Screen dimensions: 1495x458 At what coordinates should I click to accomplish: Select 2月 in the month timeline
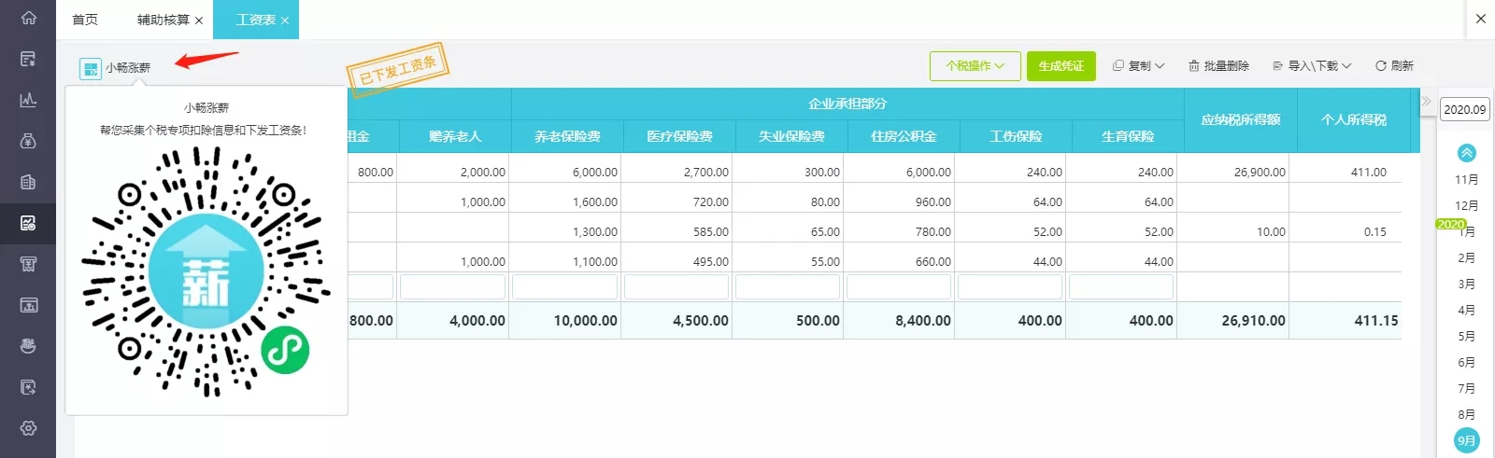click(1466, 258)
